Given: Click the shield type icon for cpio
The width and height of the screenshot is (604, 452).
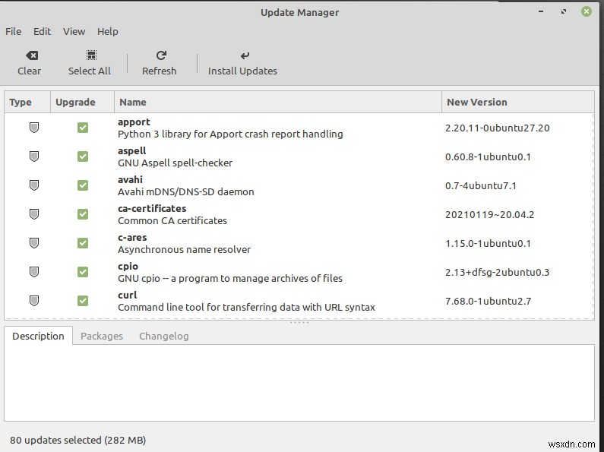Looking at the screenshot, I should [34, 272].
